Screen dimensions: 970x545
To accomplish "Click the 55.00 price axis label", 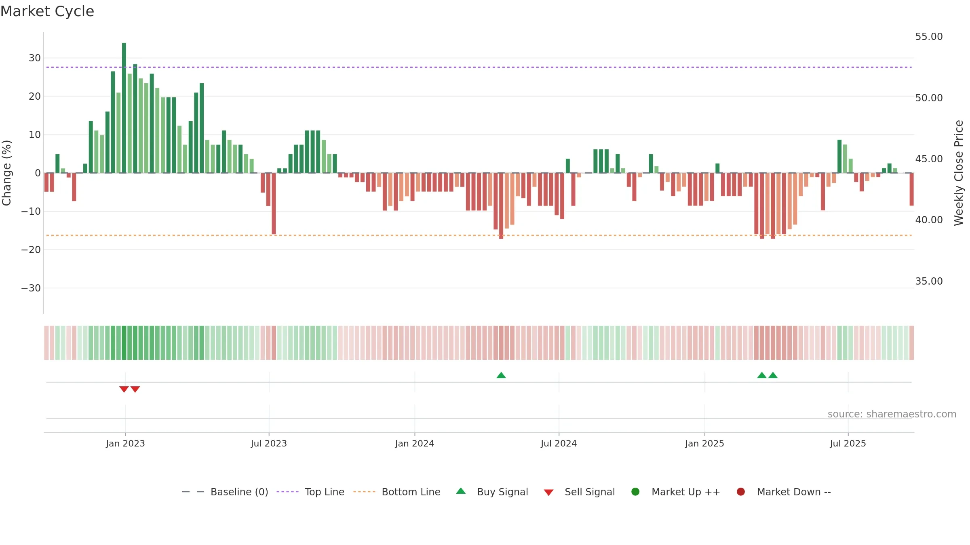I will point(929,37).
